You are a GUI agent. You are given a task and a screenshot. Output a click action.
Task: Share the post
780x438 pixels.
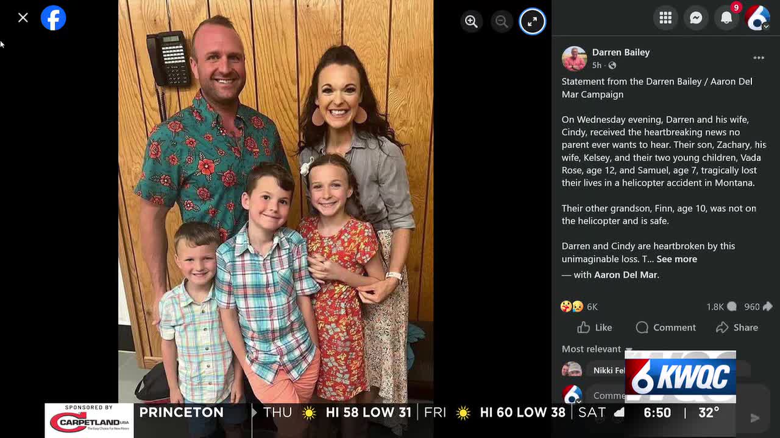point(737,327)
